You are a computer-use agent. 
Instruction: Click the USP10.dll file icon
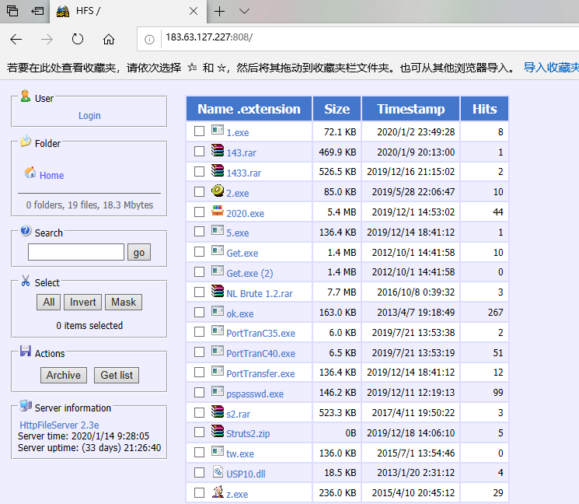tap(218, 472)
